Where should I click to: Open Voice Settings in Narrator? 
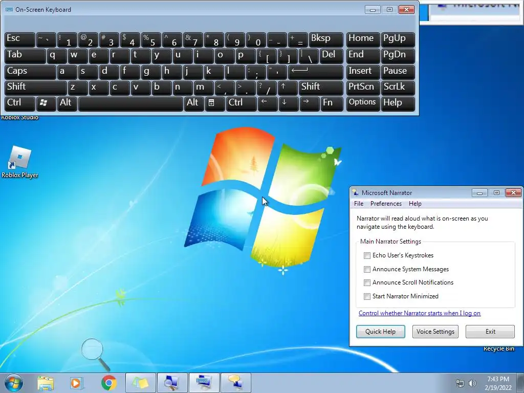[x=435, y=332]
